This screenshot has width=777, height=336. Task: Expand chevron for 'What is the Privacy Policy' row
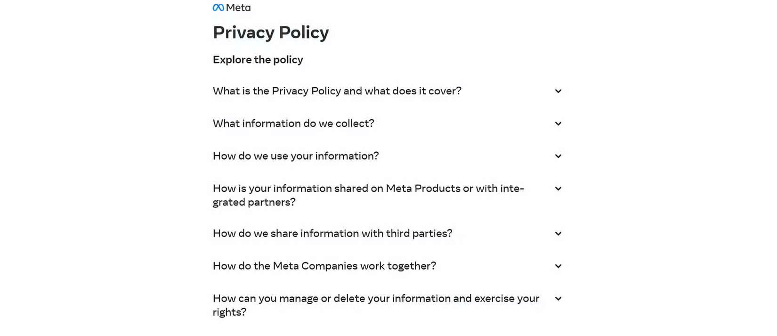[558, 91]
